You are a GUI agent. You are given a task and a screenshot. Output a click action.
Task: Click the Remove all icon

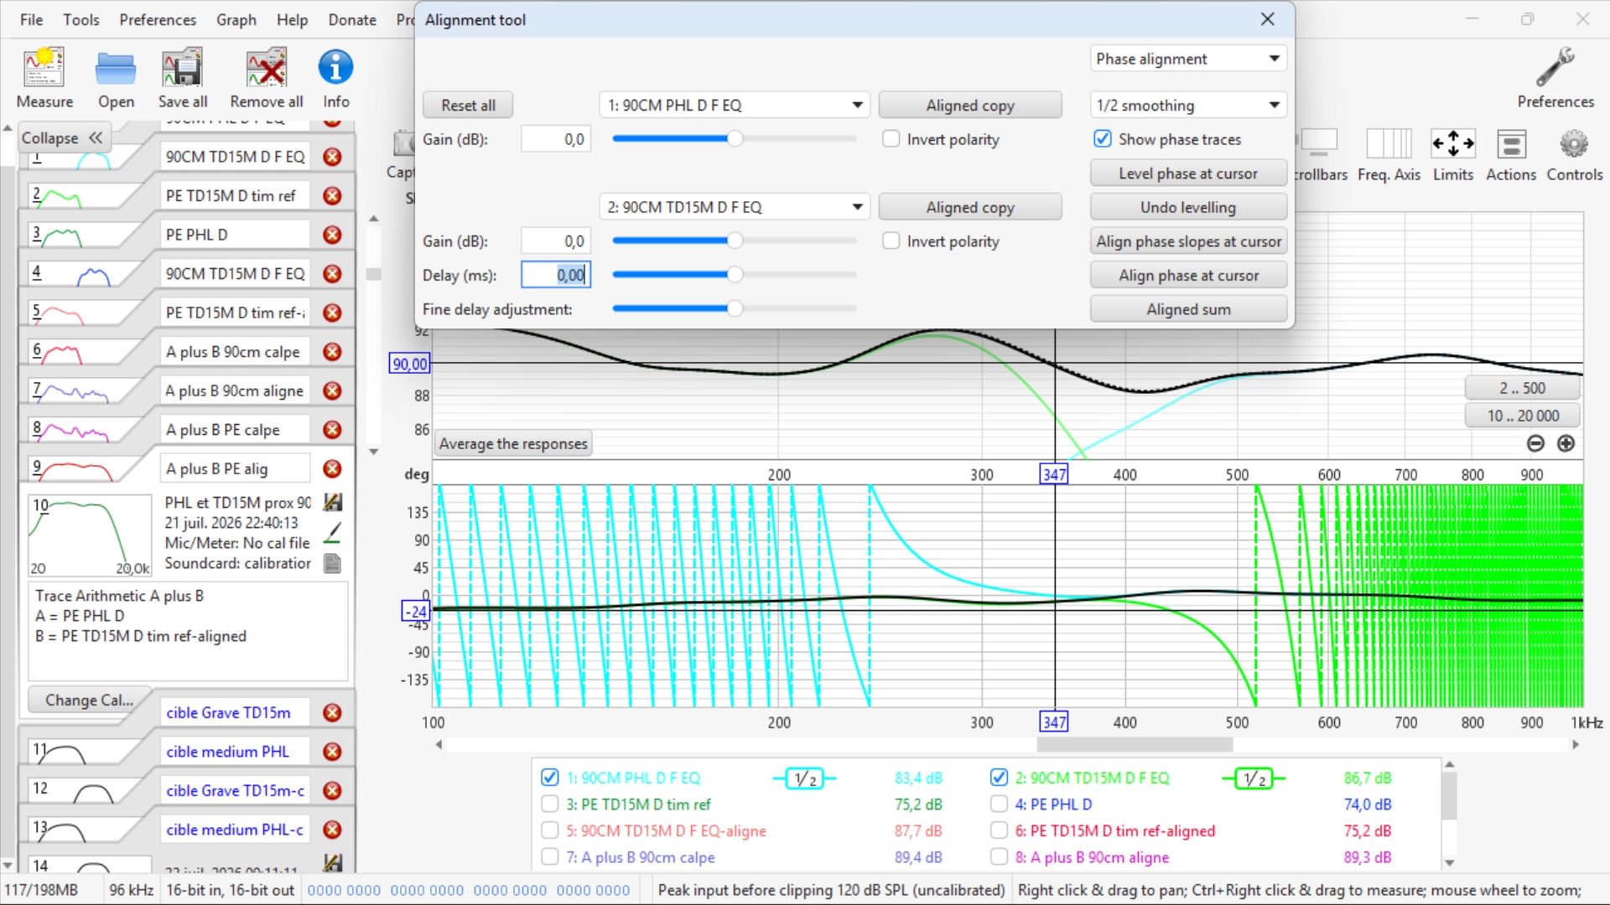pyautogui.click(x=267, y=69)
